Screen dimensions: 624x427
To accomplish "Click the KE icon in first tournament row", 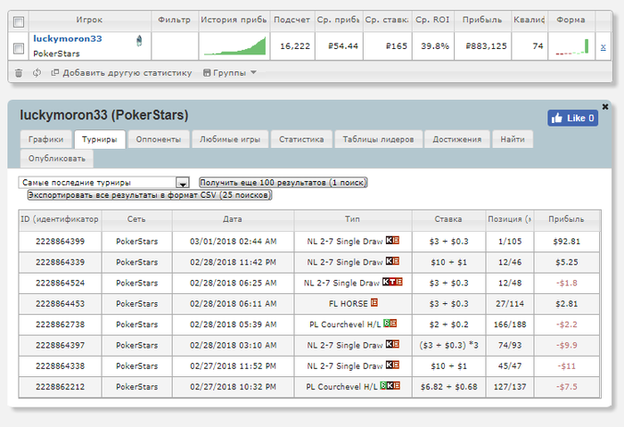I will [x=392, y=241].
